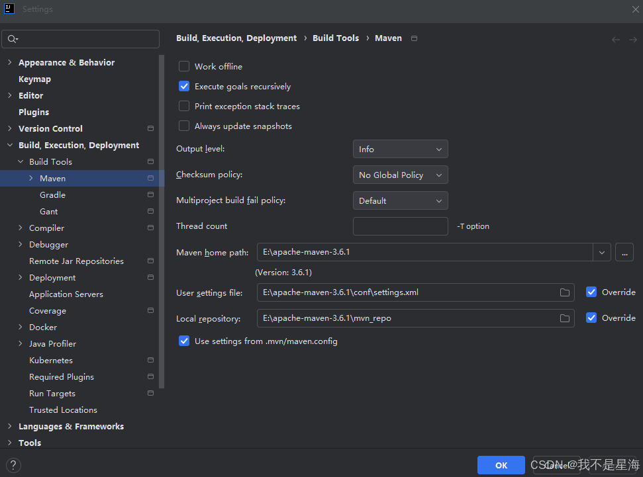Open the Output level dropdown

pos(400,149)
